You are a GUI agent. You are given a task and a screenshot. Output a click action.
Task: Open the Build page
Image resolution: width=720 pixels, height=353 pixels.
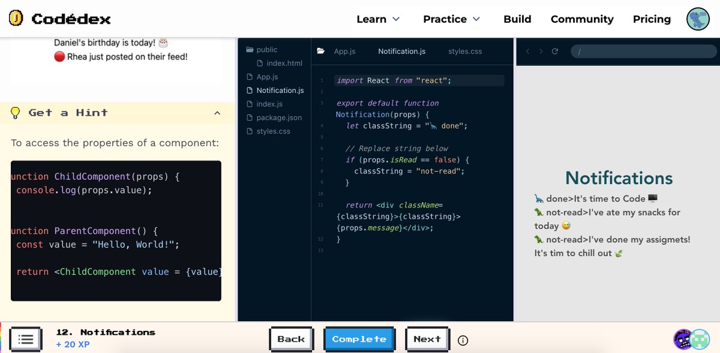click(517, 19)
